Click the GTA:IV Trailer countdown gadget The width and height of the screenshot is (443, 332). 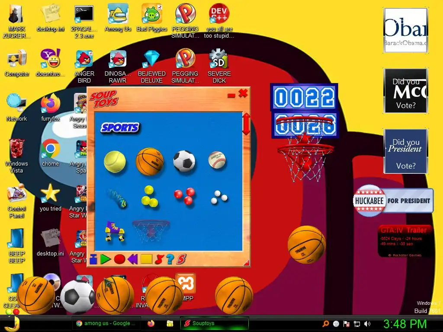[x=405, y=241]
